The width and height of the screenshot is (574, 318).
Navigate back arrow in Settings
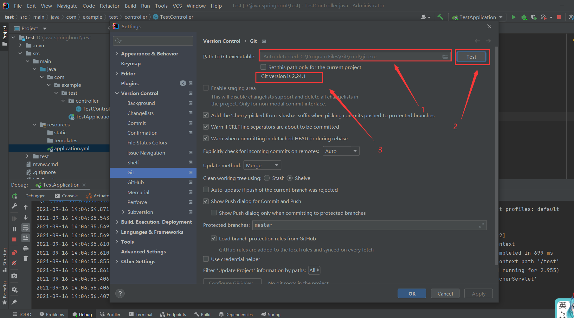click(x=477, y=41)
